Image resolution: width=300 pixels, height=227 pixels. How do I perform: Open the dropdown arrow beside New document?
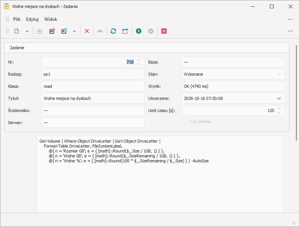pyautogui.click(x=27, y=31)
